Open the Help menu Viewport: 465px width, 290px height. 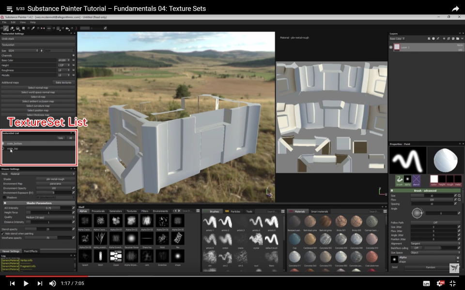(32, 22)
